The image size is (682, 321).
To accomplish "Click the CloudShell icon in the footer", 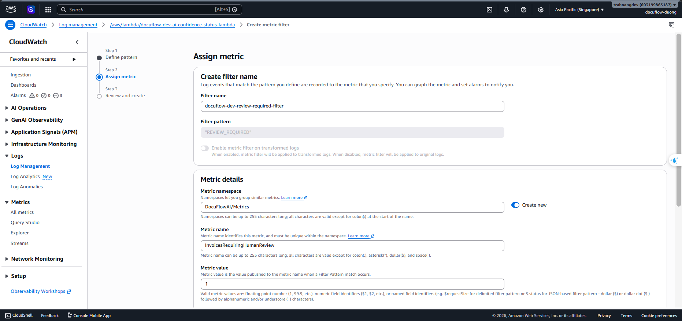I will pos(8,316).
